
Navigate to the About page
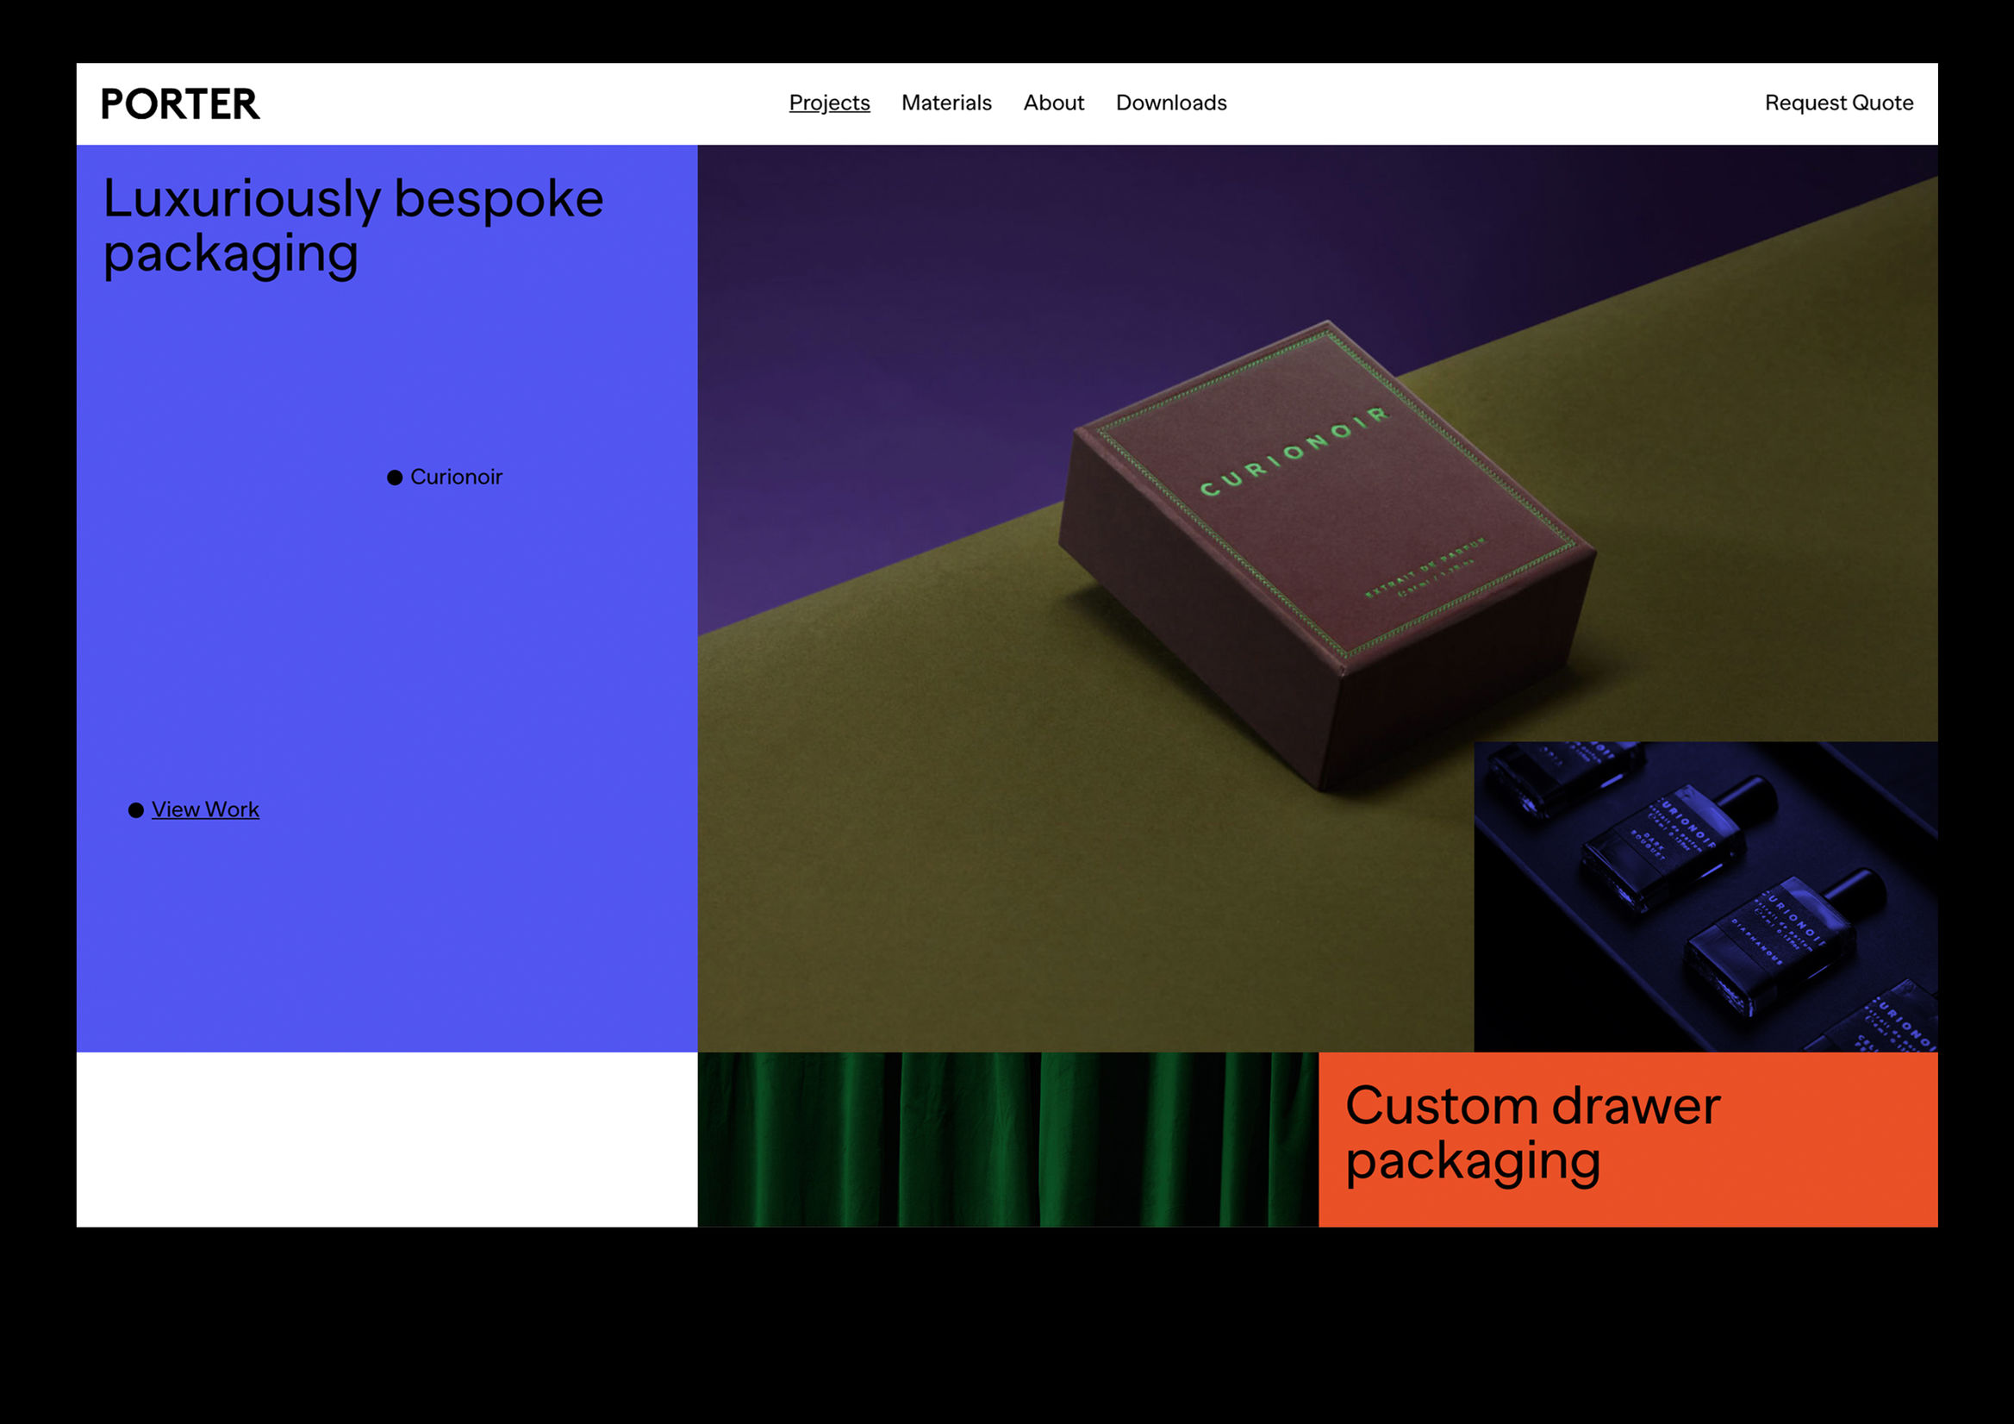pos(1052,103)
